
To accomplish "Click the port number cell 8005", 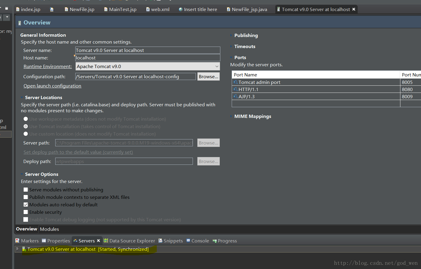I will 410,82.
